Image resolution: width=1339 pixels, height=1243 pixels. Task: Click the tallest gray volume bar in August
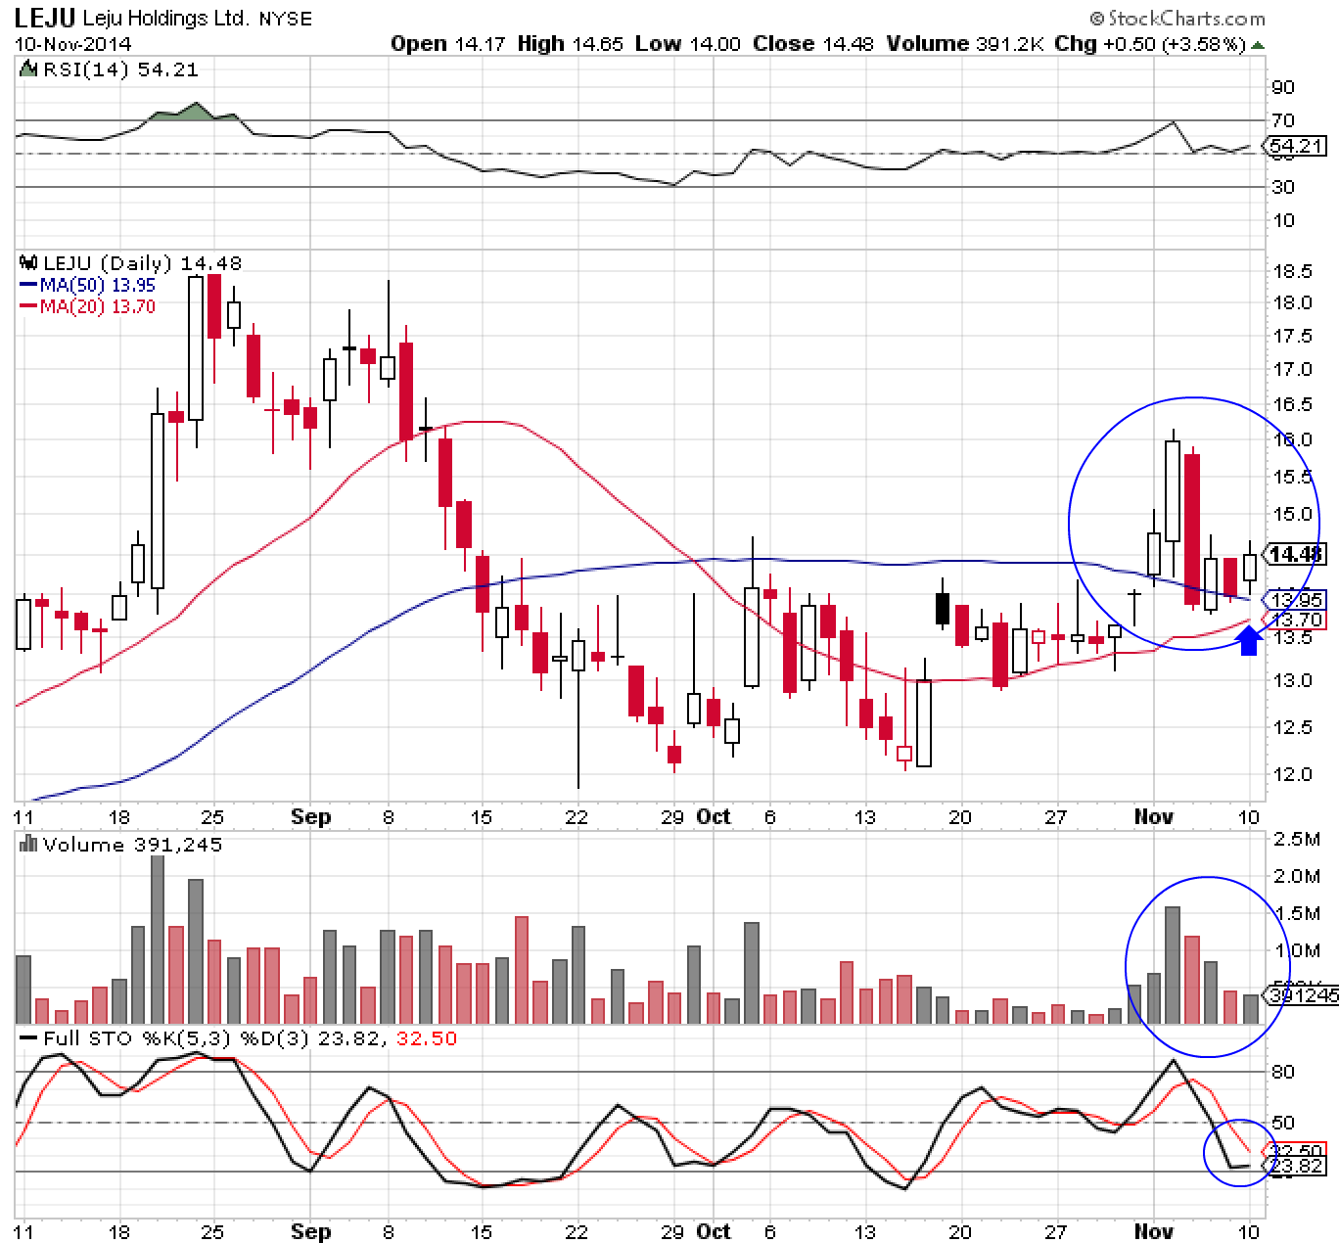[157, 940]
